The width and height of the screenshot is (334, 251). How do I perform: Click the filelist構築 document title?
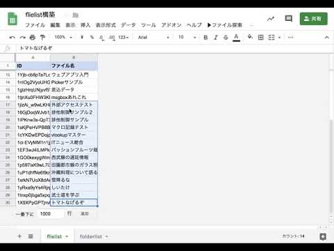tap(40, 15)
